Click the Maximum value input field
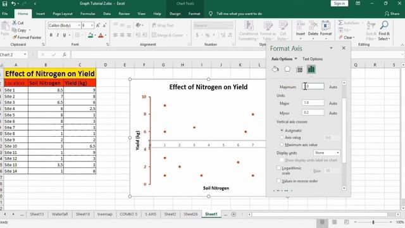 tap(313, 86)
